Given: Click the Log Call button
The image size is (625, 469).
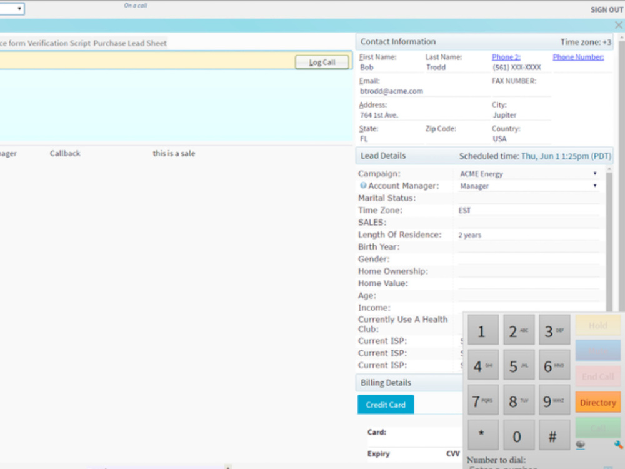Looking at the screenshot, I should click(322, 62).
